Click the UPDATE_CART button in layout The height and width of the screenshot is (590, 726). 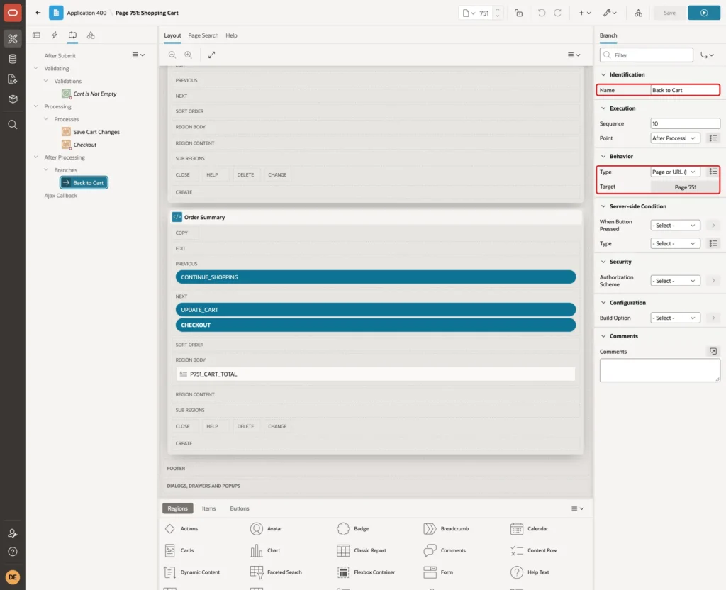(x=376, y=310)
